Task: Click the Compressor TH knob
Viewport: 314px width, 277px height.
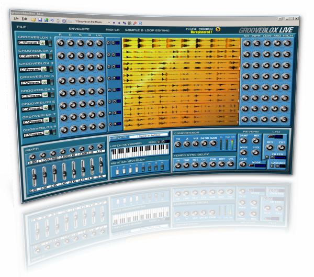Action: [x=177, y=145]
